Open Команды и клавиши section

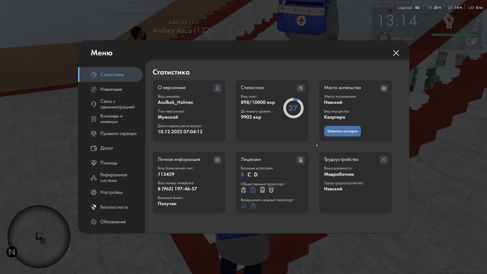pyautogui.click(x=110, y=119)
